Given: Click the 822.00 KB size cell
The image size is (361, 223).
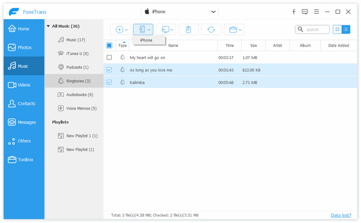Looking at the screenshot, I should 251,70.
